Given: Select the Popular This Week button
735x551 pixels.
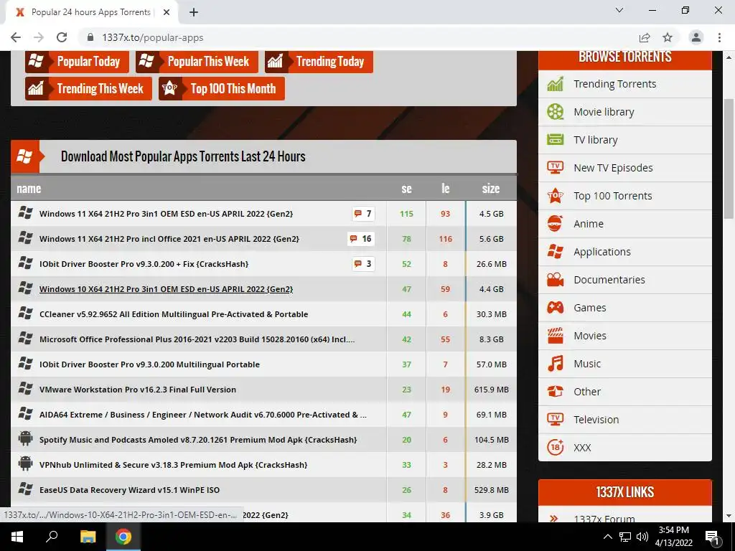Looking at the screenshot, I should [x=197, y=62].
